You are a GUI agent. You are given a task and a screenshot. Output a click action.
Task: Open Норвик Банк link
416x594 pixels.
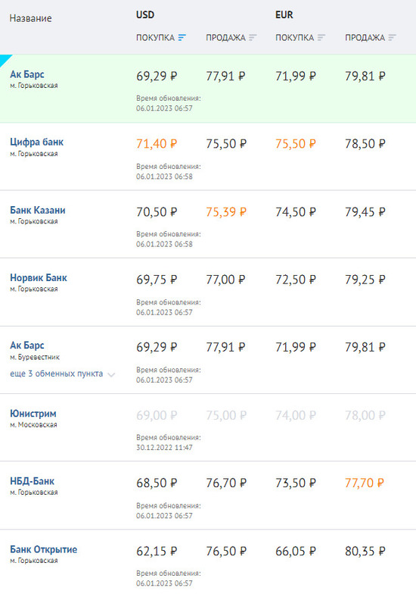coord(38,277)
